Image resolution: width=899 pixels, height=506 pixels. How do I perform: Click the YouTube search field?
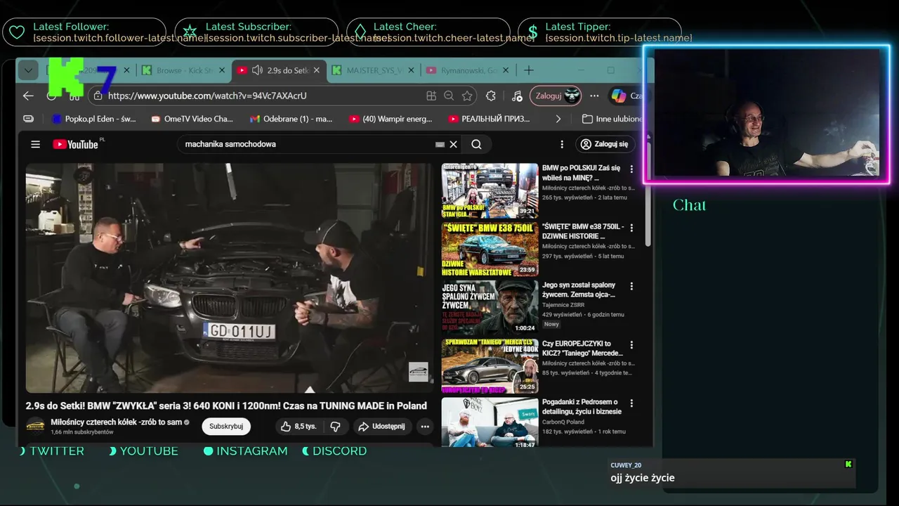tap(306, 144)
